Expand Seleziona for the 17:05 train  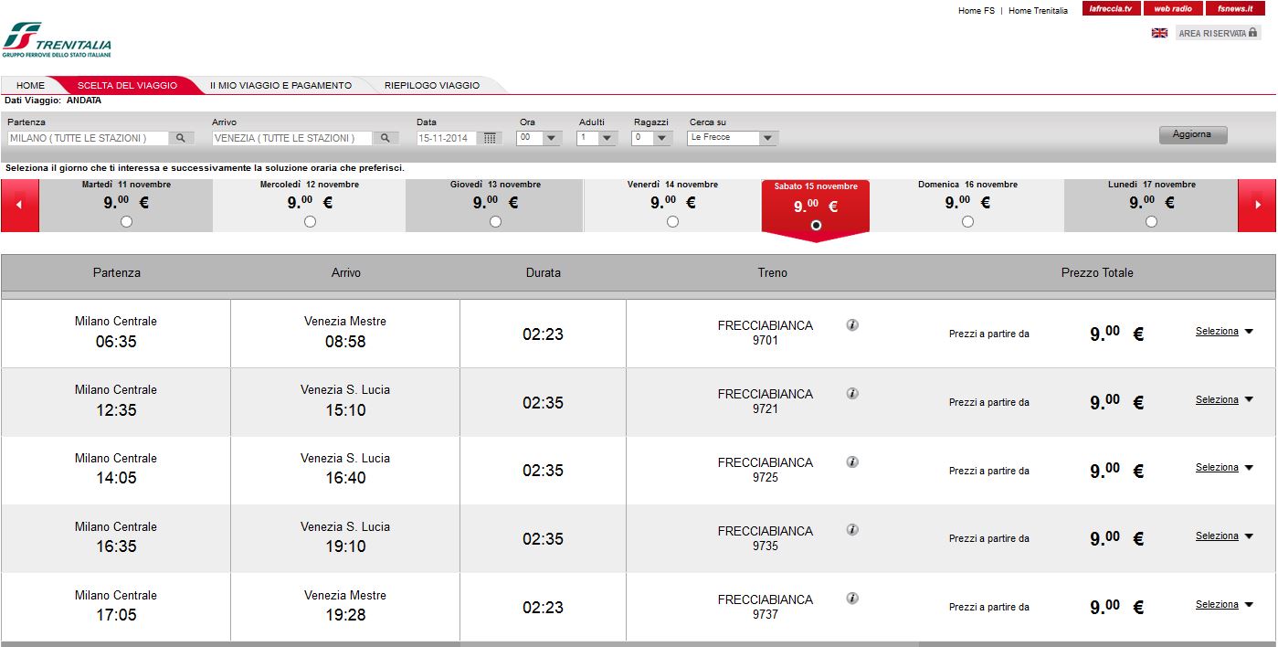[x=1224, y=605]
